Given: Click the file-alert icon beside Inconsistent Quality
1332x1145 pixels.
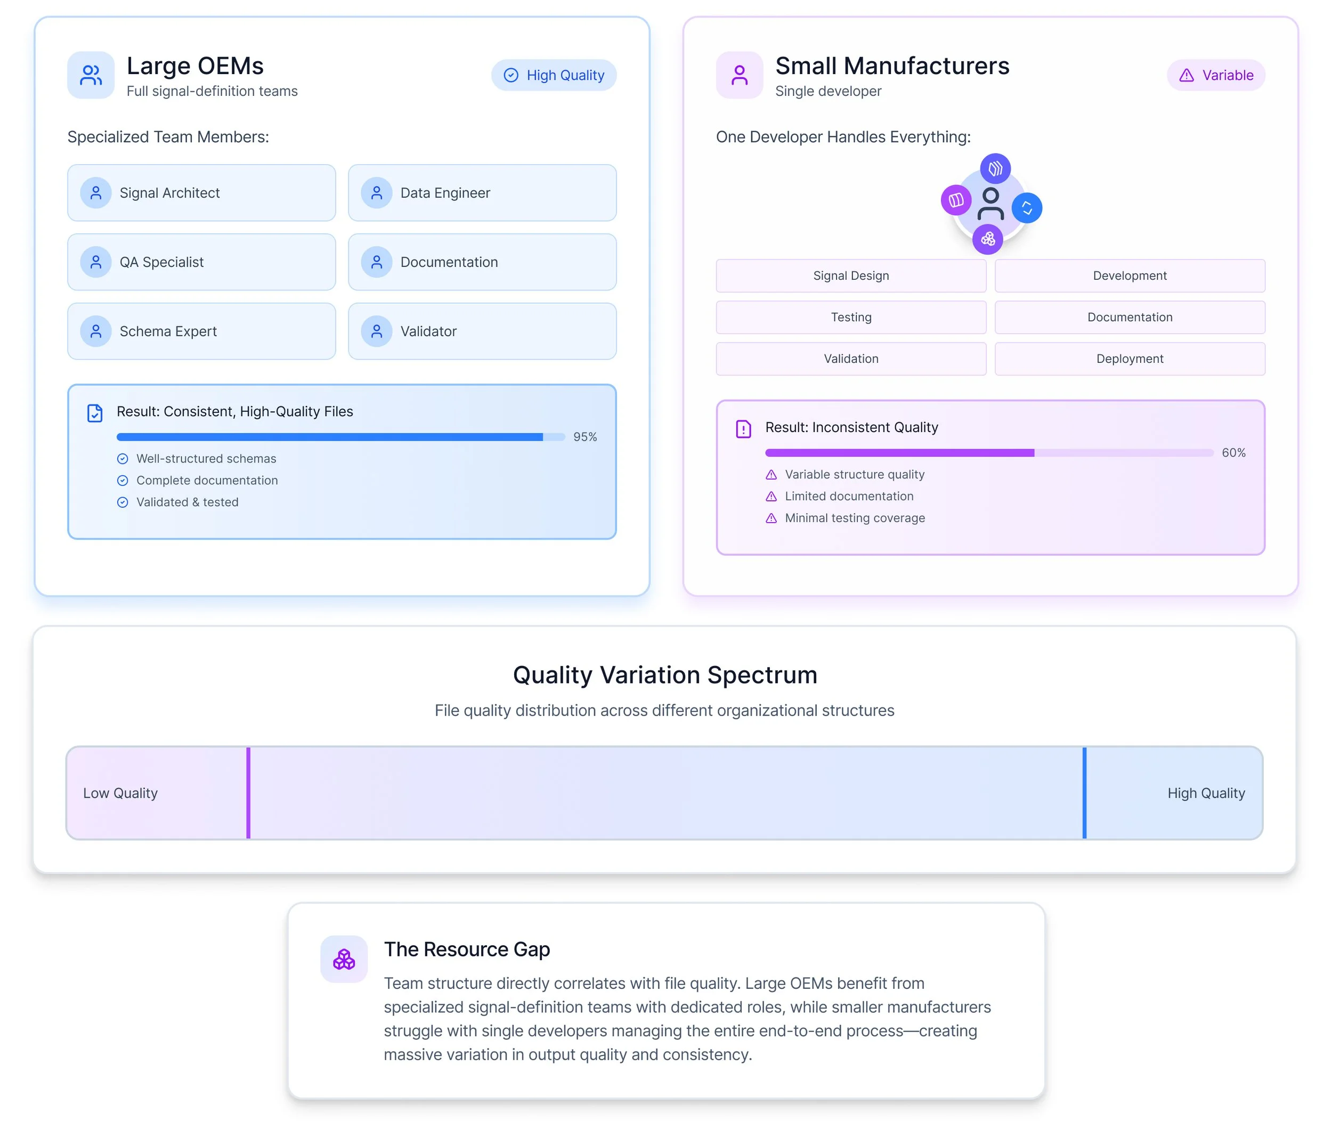Looking at the screenshot, I should click(743, 429).
